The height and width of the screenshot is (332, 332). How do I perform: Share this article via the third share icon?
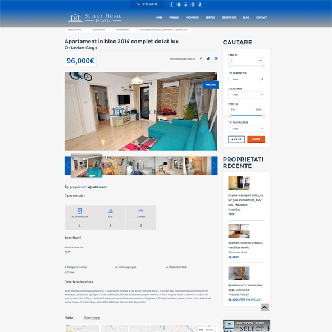tap(216, 58)
